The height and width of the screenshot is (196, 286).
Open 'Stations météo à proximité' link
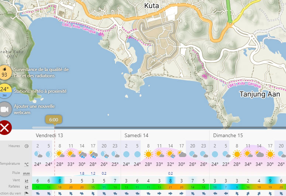point(40,91)
